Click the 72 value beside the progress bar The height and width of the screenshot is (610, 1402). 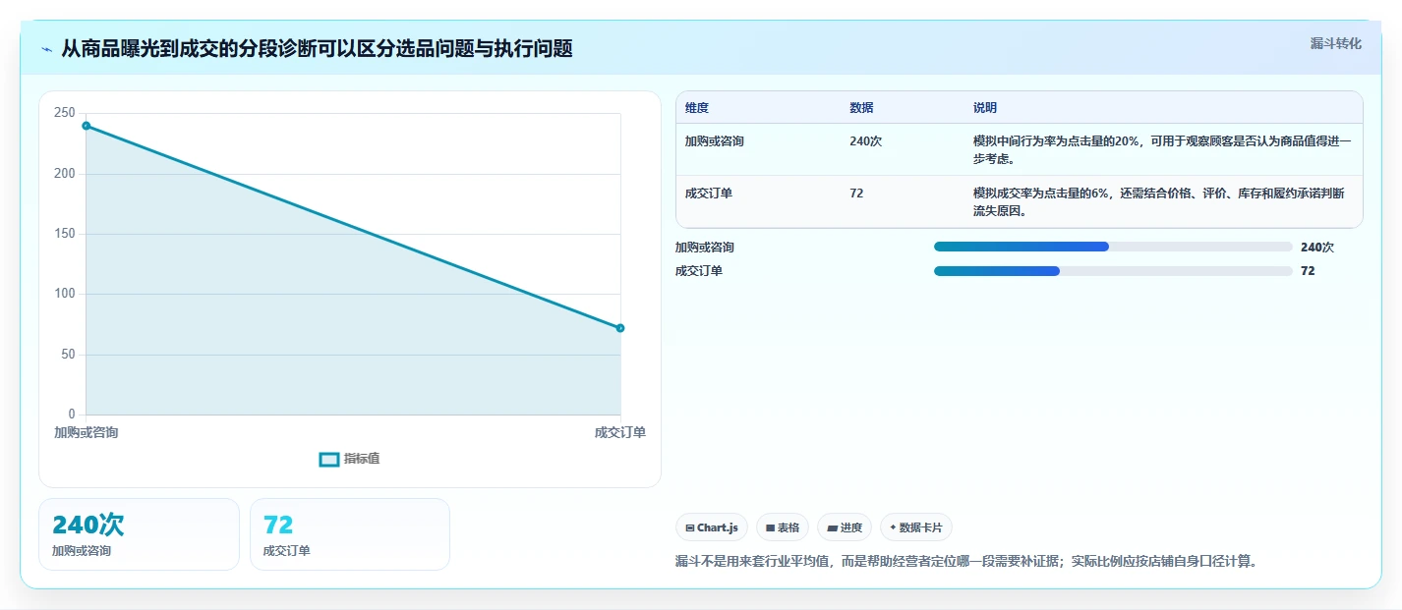click(1308, 271)
